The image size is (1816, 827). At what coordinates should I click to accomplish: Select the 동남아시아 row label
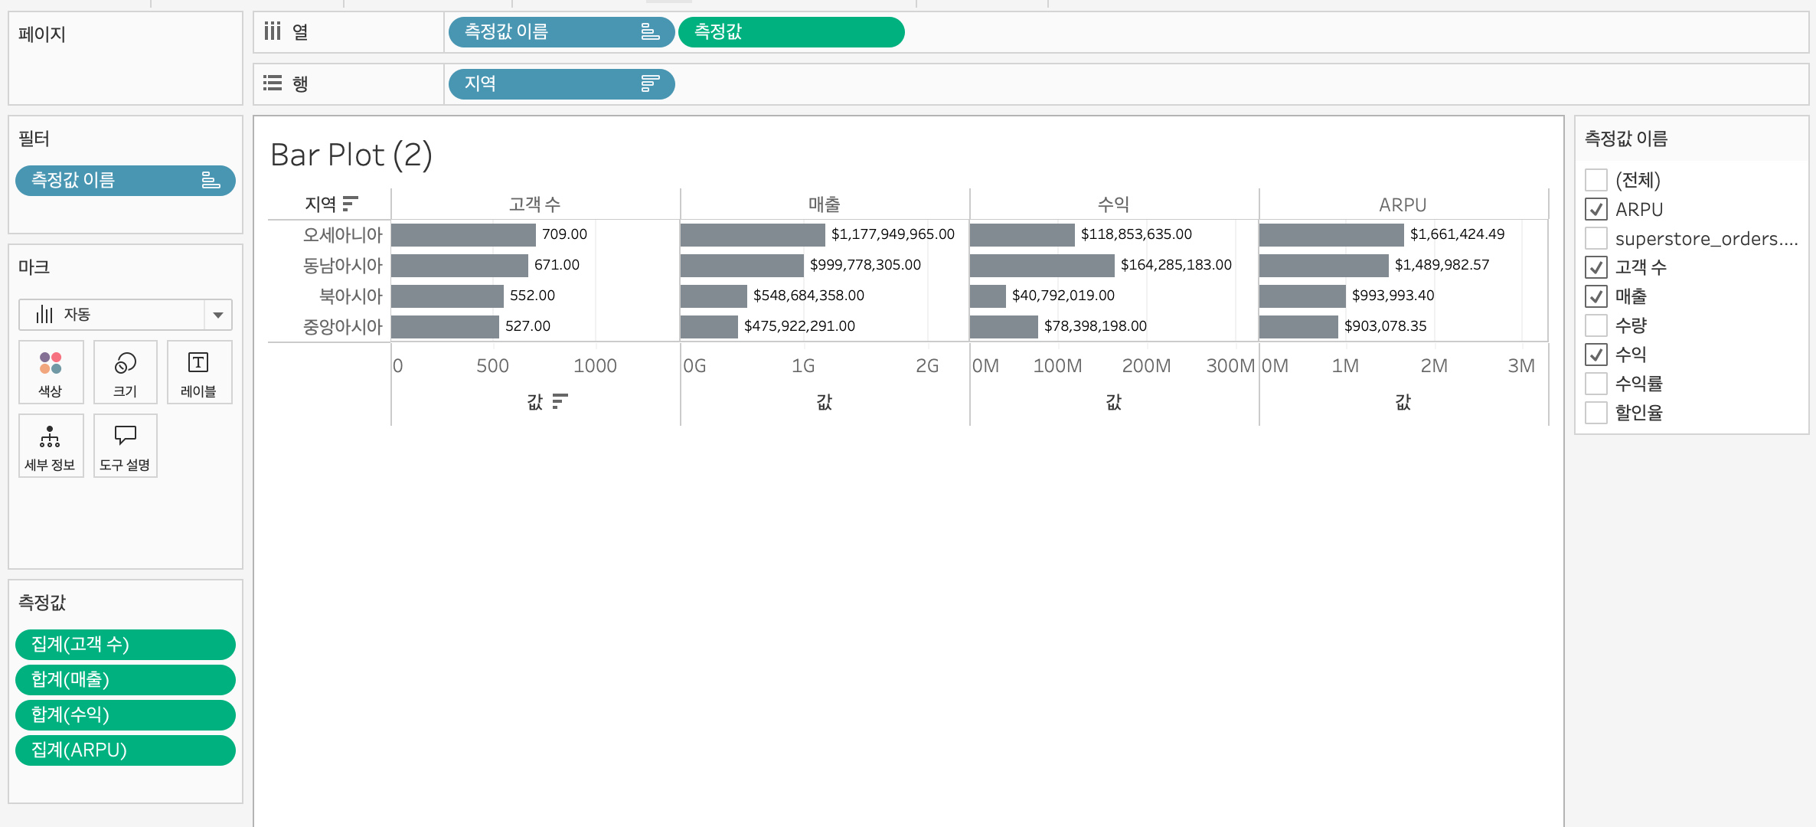(342, 265)
